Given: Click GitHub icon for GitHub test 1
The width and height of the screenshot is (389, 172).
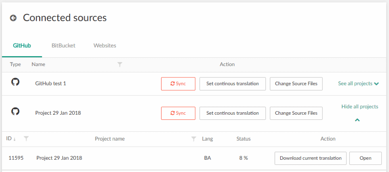Looking at the screenshot, I should (x=15, y=82).
